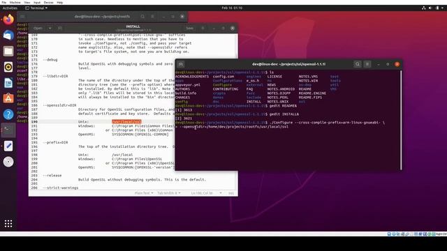The image size is (447, 251).
Task: Add new tab in front terminal window
Action: click(x=181, y=64)
